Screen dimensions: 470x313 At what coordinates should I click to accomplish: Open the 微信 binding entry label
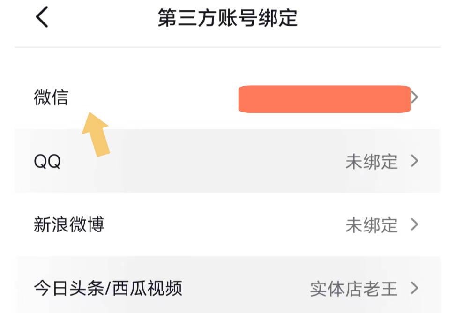tap(51, 97)
